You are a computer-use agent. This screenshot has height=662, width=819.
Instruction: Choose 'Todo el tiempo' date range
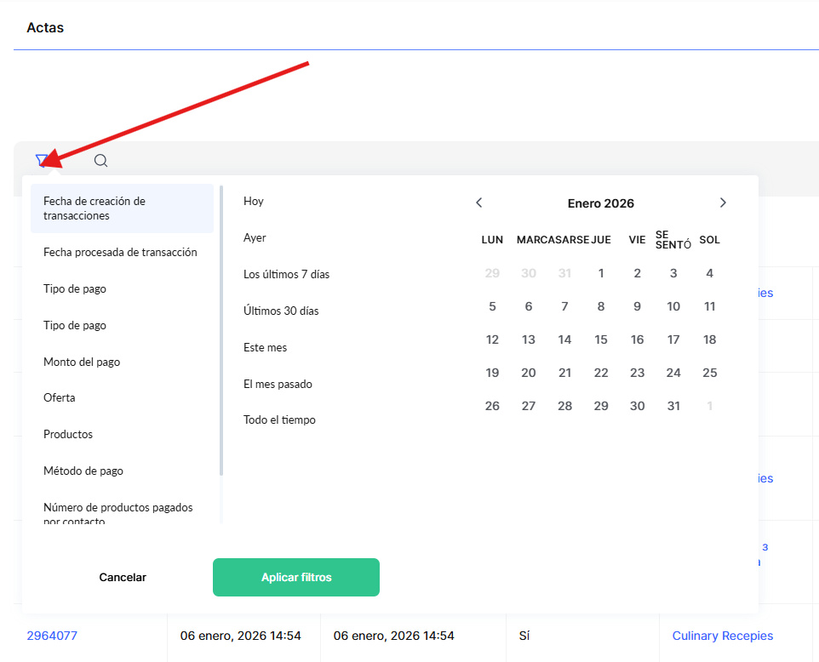tap(279, 420)
